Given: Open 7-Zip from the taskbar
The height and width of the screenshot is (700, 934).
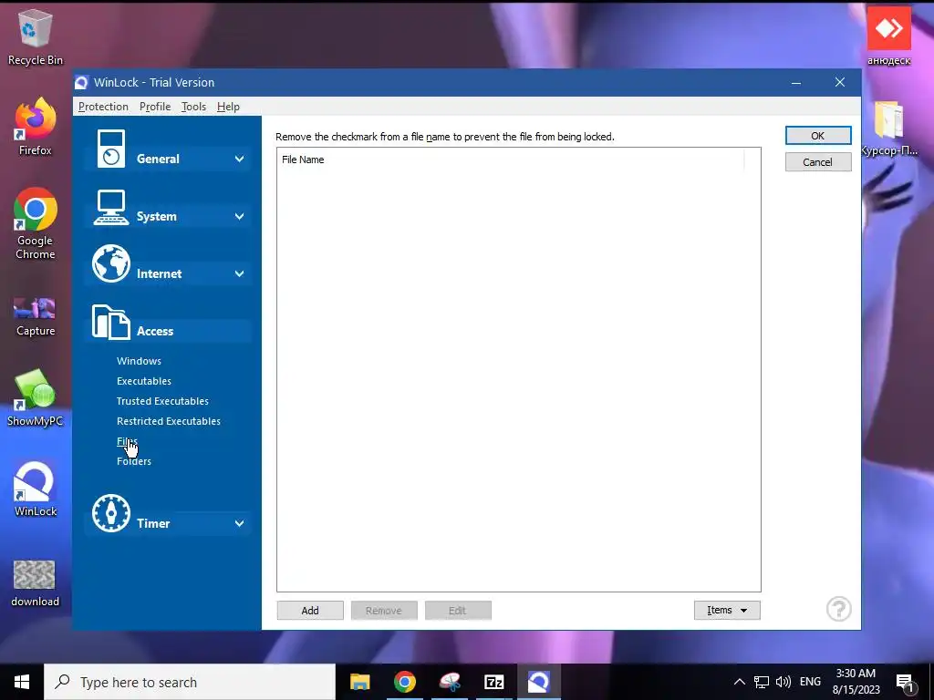Looking at the screenshot, I should pos(494,682).
